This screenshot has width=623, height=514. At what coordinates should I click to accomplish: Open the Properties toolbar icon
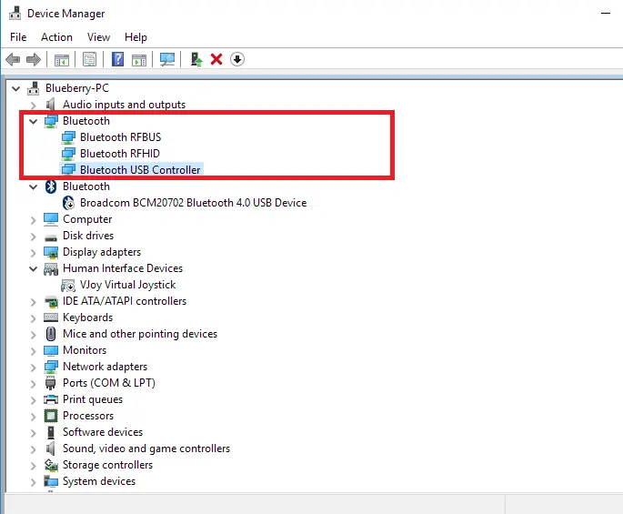89,60
